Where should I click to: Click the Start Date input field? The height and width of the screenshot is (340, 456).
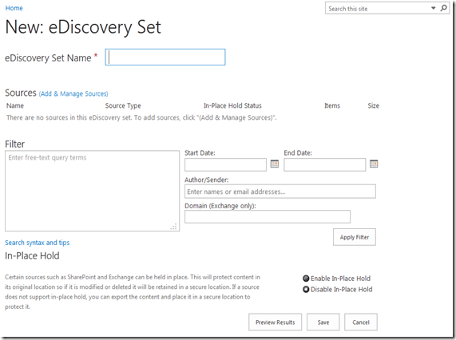[225, 164]
